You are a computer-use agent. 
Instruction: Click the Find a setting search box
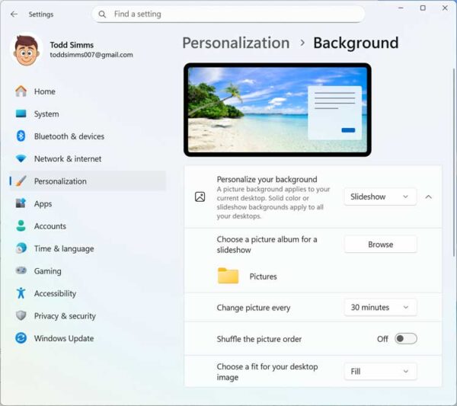[x=228, y=14]
